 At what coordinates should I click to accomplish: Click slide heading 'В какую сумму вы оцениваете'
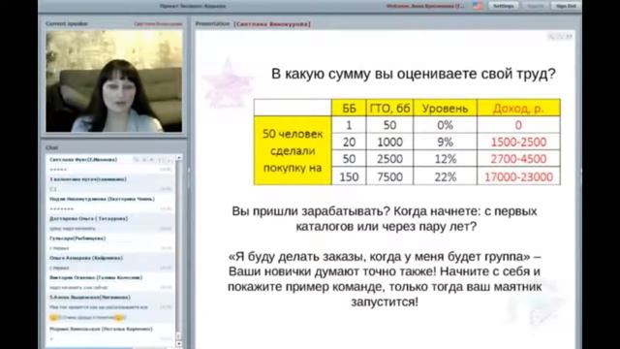coord(414,74)
